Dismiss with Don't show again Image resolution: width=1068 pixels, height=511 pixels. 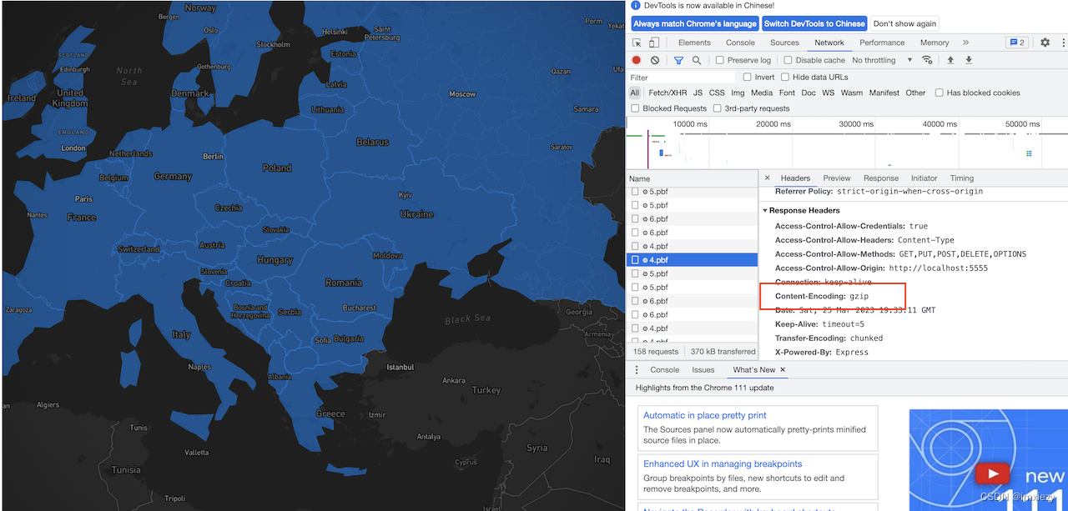pyautogui.click(x=904, y=23)
